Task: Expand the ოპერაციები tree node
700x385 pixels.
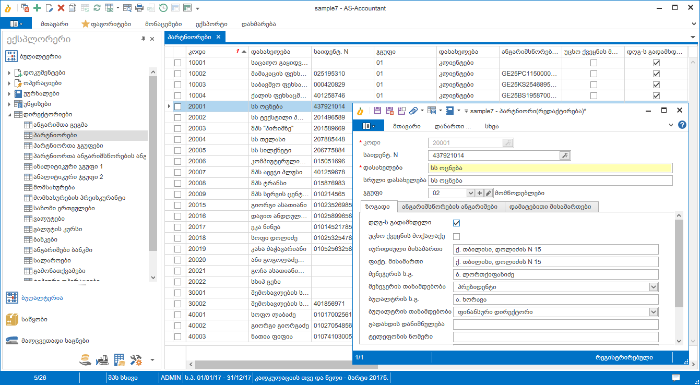Action: [x=9, y=83]
